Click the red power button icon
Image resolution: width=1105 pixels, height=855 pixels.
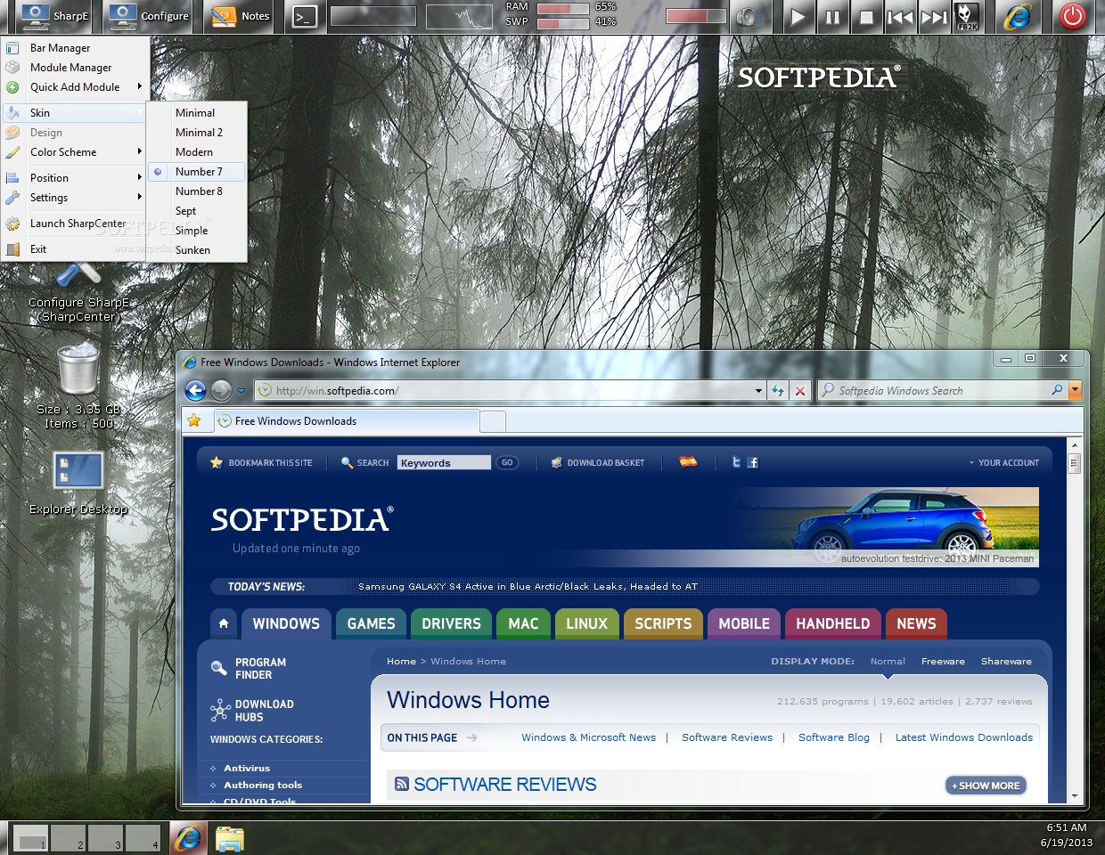pyautogui.click(x=1073, y=17)
